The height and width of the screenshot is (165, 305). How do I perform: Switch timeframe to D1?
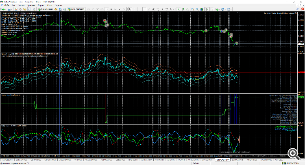(x=115, y=9)
